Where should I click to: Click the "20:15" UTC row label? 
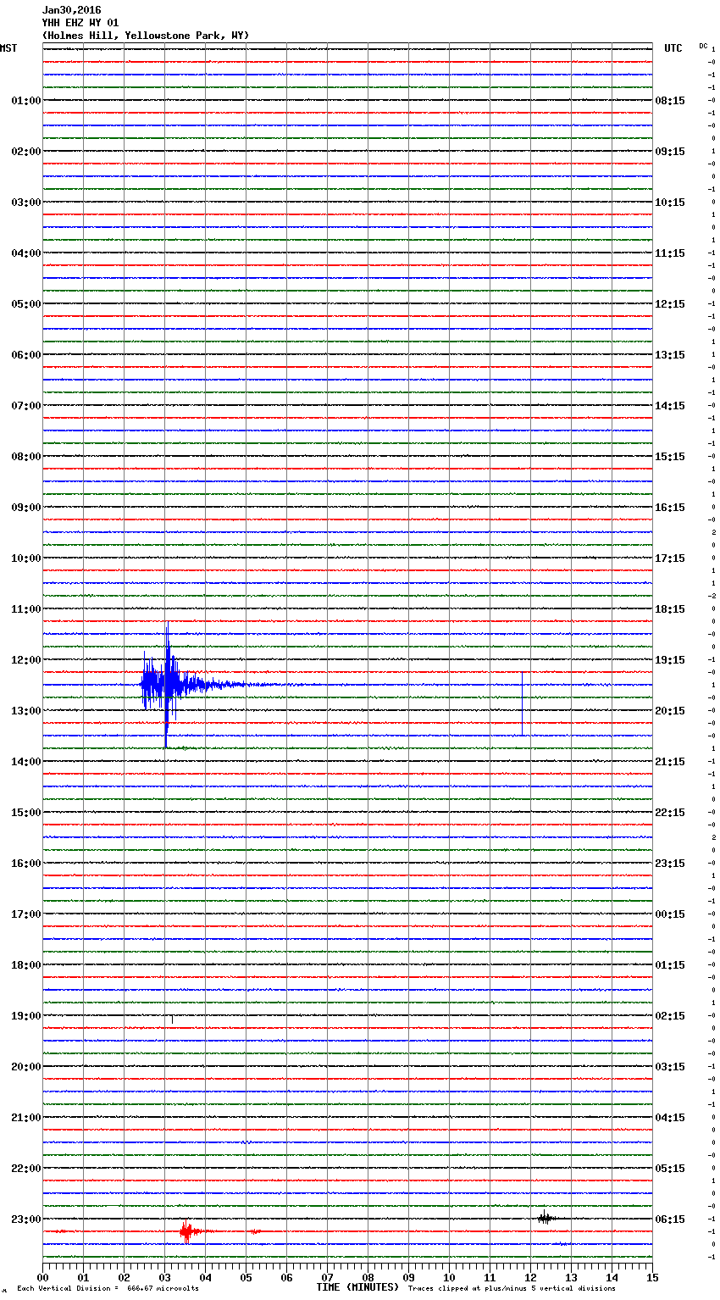click(x=670, y=711)
